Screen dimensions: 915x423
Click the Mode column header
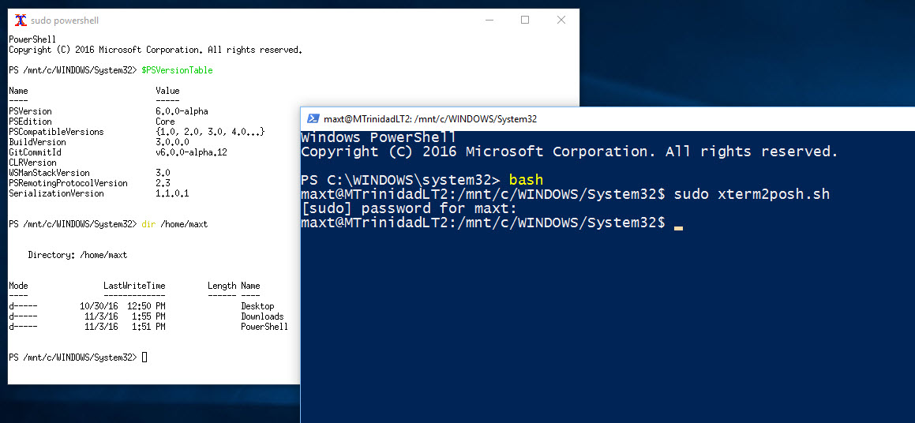coord(18,286)
